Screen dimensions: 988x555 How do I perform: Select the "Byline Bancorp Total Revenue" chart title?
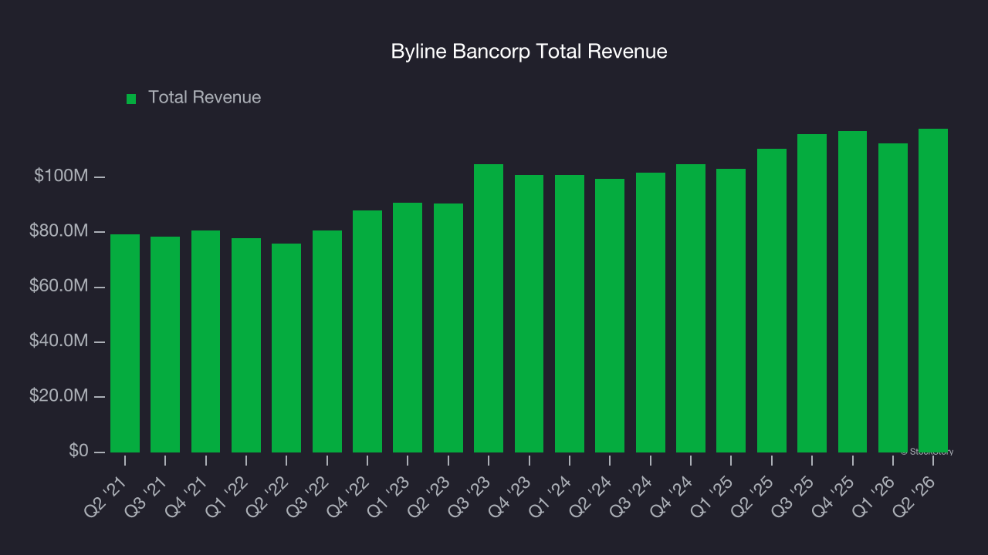[x=530, y=52]
